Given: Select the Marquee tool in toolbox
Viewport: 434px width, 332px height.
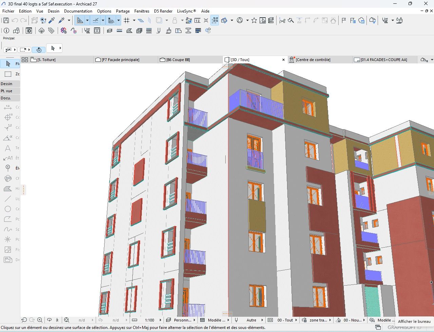Looking at the screenshot, I should point(8,74).
